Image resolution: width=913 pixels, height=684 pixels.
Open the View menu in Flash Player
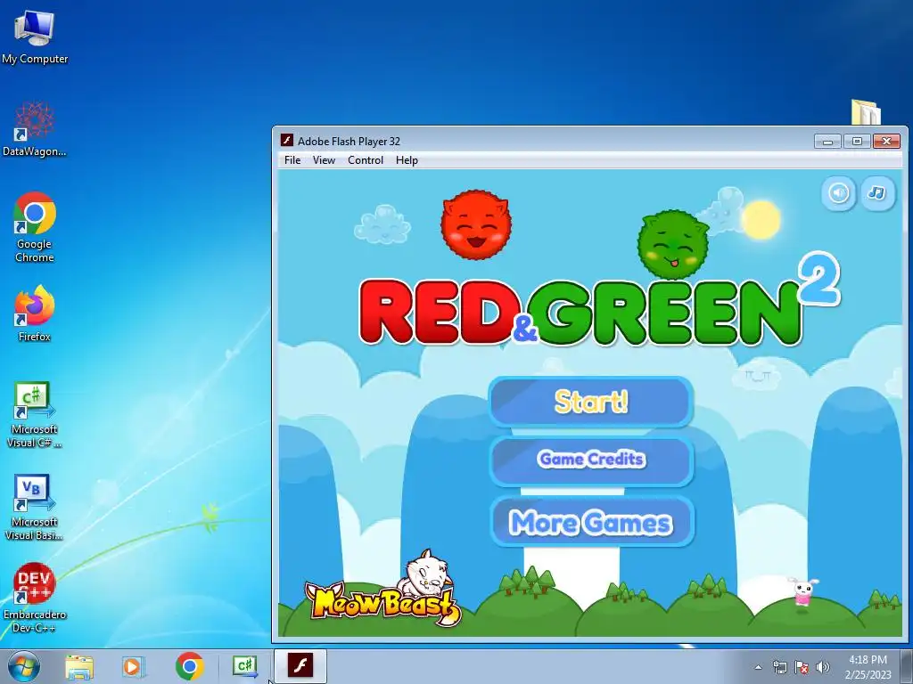pos(324,160)
